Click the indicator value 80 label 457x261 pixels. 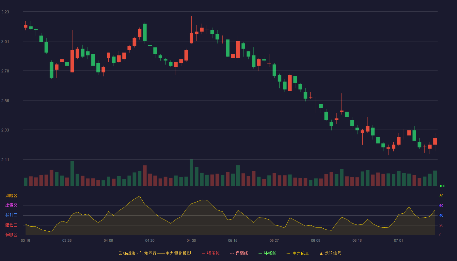441,196
